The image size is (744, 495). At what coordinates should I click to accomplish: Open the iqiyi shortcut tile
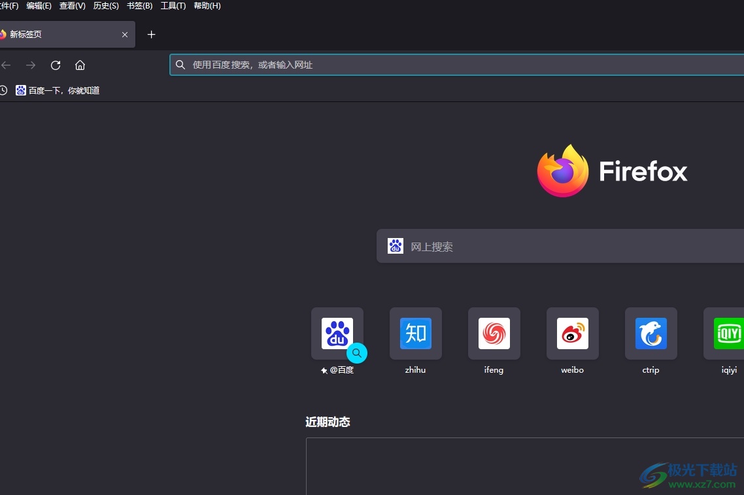click(x=724, y=333)
